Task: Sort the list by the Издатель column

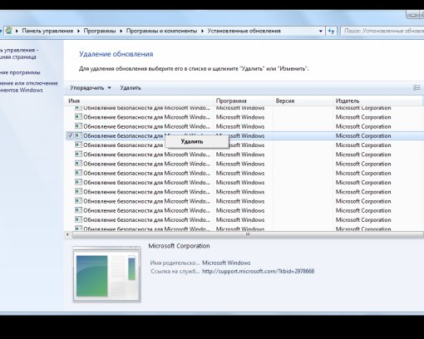Action: point(378,101)
